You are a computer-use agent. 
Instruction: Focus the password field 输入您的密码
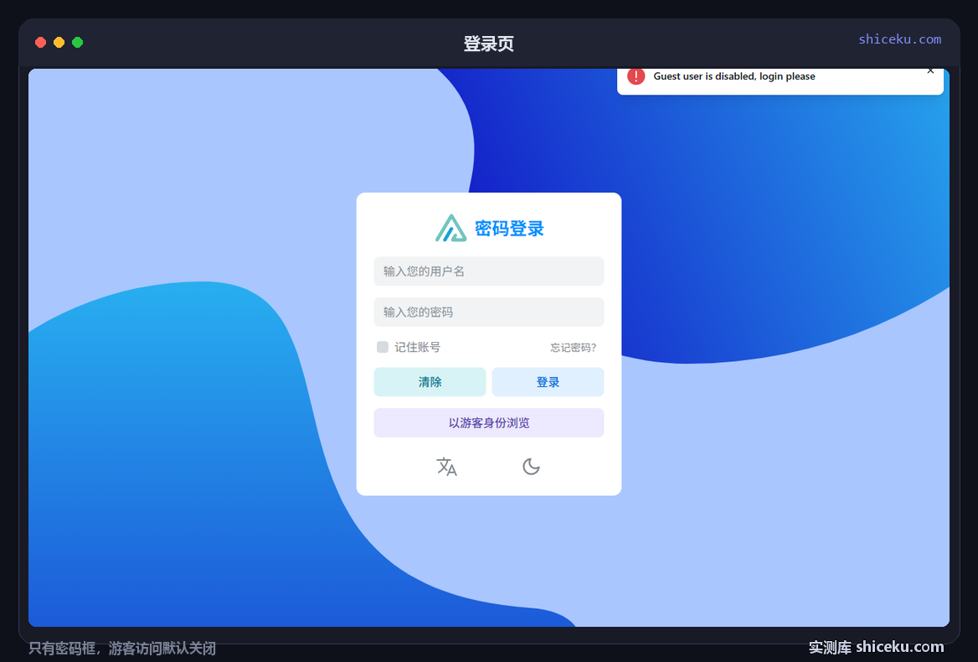tap(488, 312)
